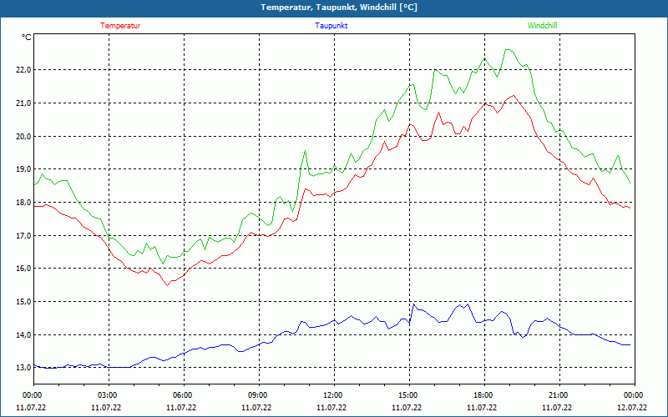Click the 21:00 time axis label
This screenshot has width=668, height=417.
559,395
